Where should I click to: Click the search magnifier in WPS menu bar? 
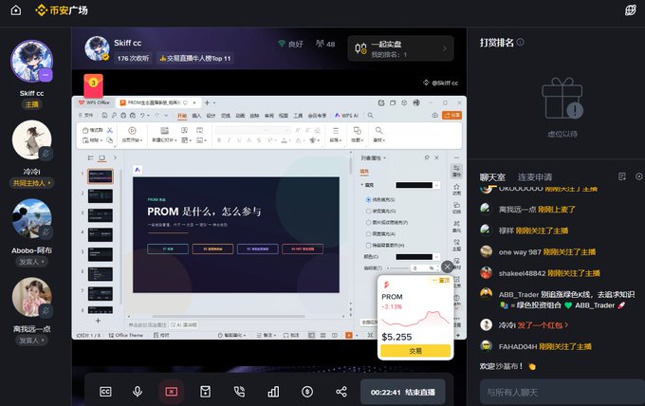point(370,116)
